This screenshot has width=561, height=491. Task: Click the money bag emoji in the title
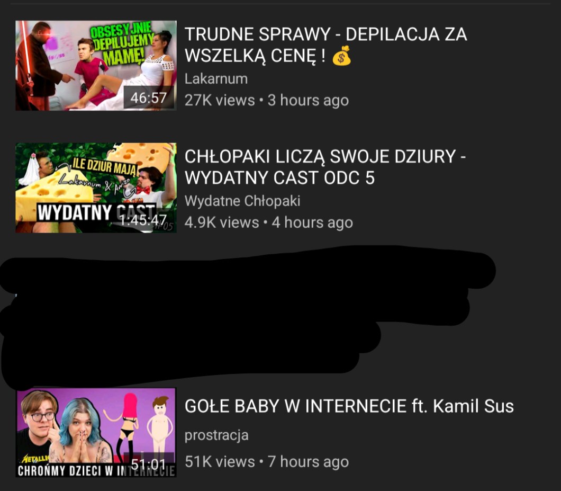click(x=342, y=56)
